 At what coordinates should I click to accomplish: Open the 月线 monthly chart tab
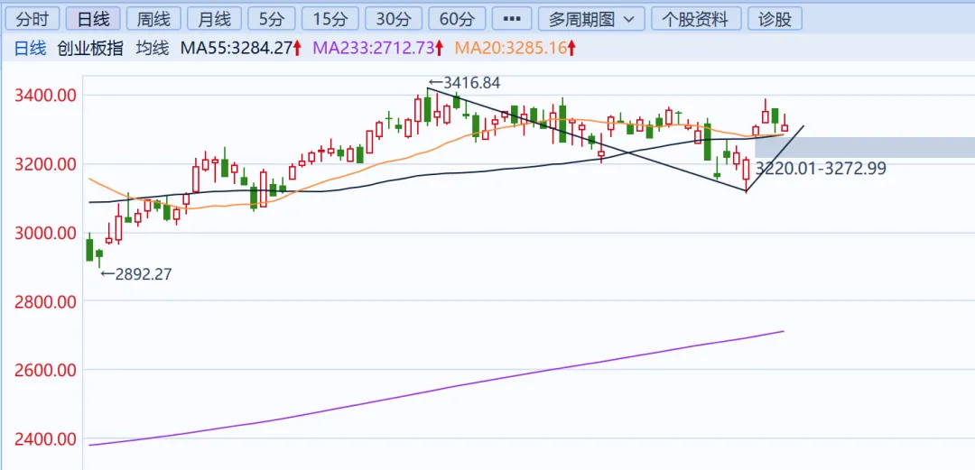[x=214, y=19]
